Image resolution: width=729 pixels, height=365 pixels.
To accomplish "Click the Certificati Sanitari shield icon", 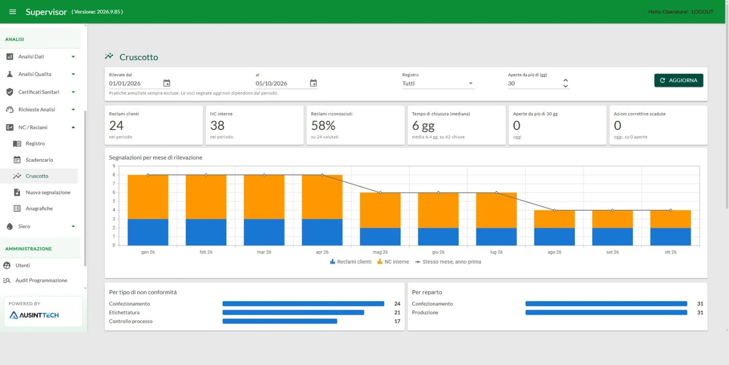I will pyautogui.click(x=10, y=92).
